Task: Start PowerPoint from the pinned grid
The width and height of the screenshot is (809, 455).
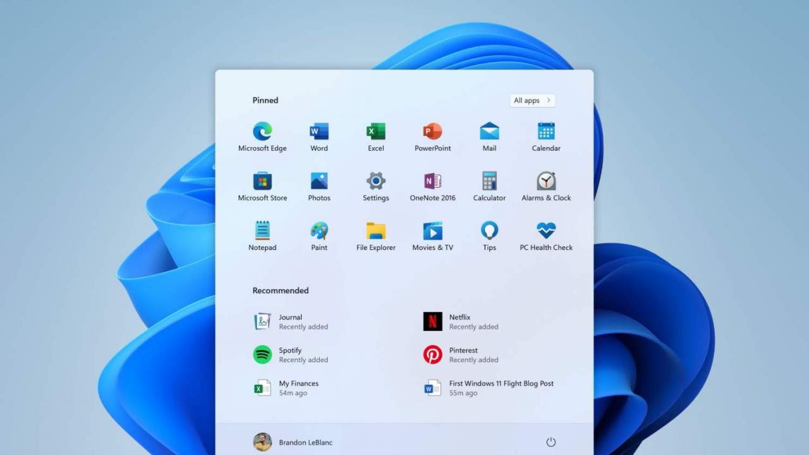Action: coord(433,131)
